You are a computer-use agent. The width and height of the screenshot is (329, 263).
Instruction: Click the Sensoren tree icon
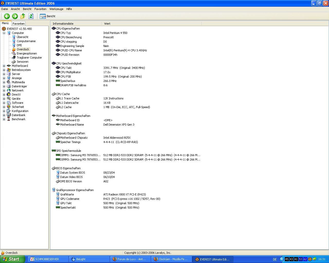pyautogui.click(x=14, y=62)
